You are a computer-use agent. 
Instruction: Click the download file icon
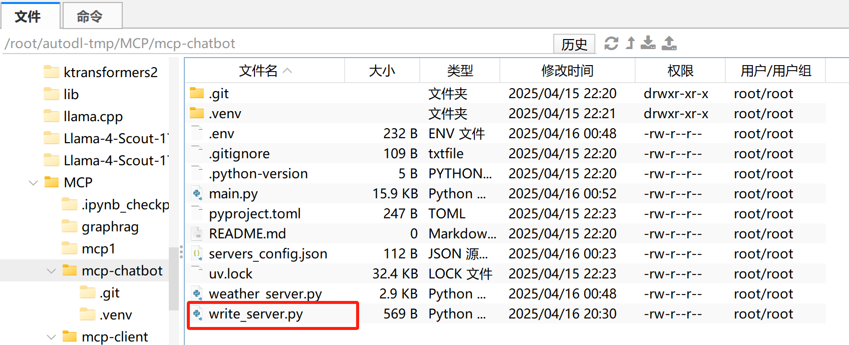(648, 44)
